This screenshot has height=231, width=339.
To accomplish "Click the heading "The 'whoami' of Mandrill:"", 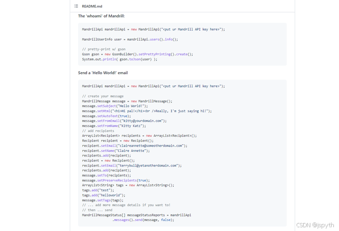I will click(x=101, y=16).
